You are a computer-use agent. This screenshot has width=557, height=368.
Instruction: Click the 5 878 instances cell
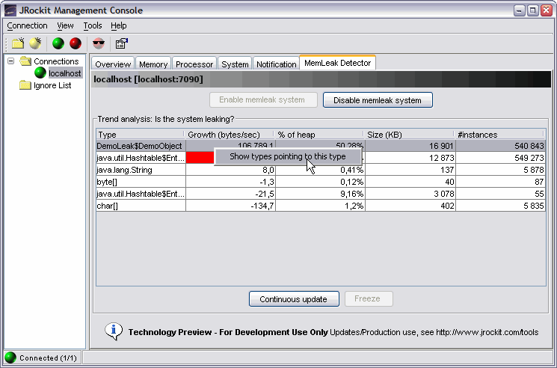point(500,170)
